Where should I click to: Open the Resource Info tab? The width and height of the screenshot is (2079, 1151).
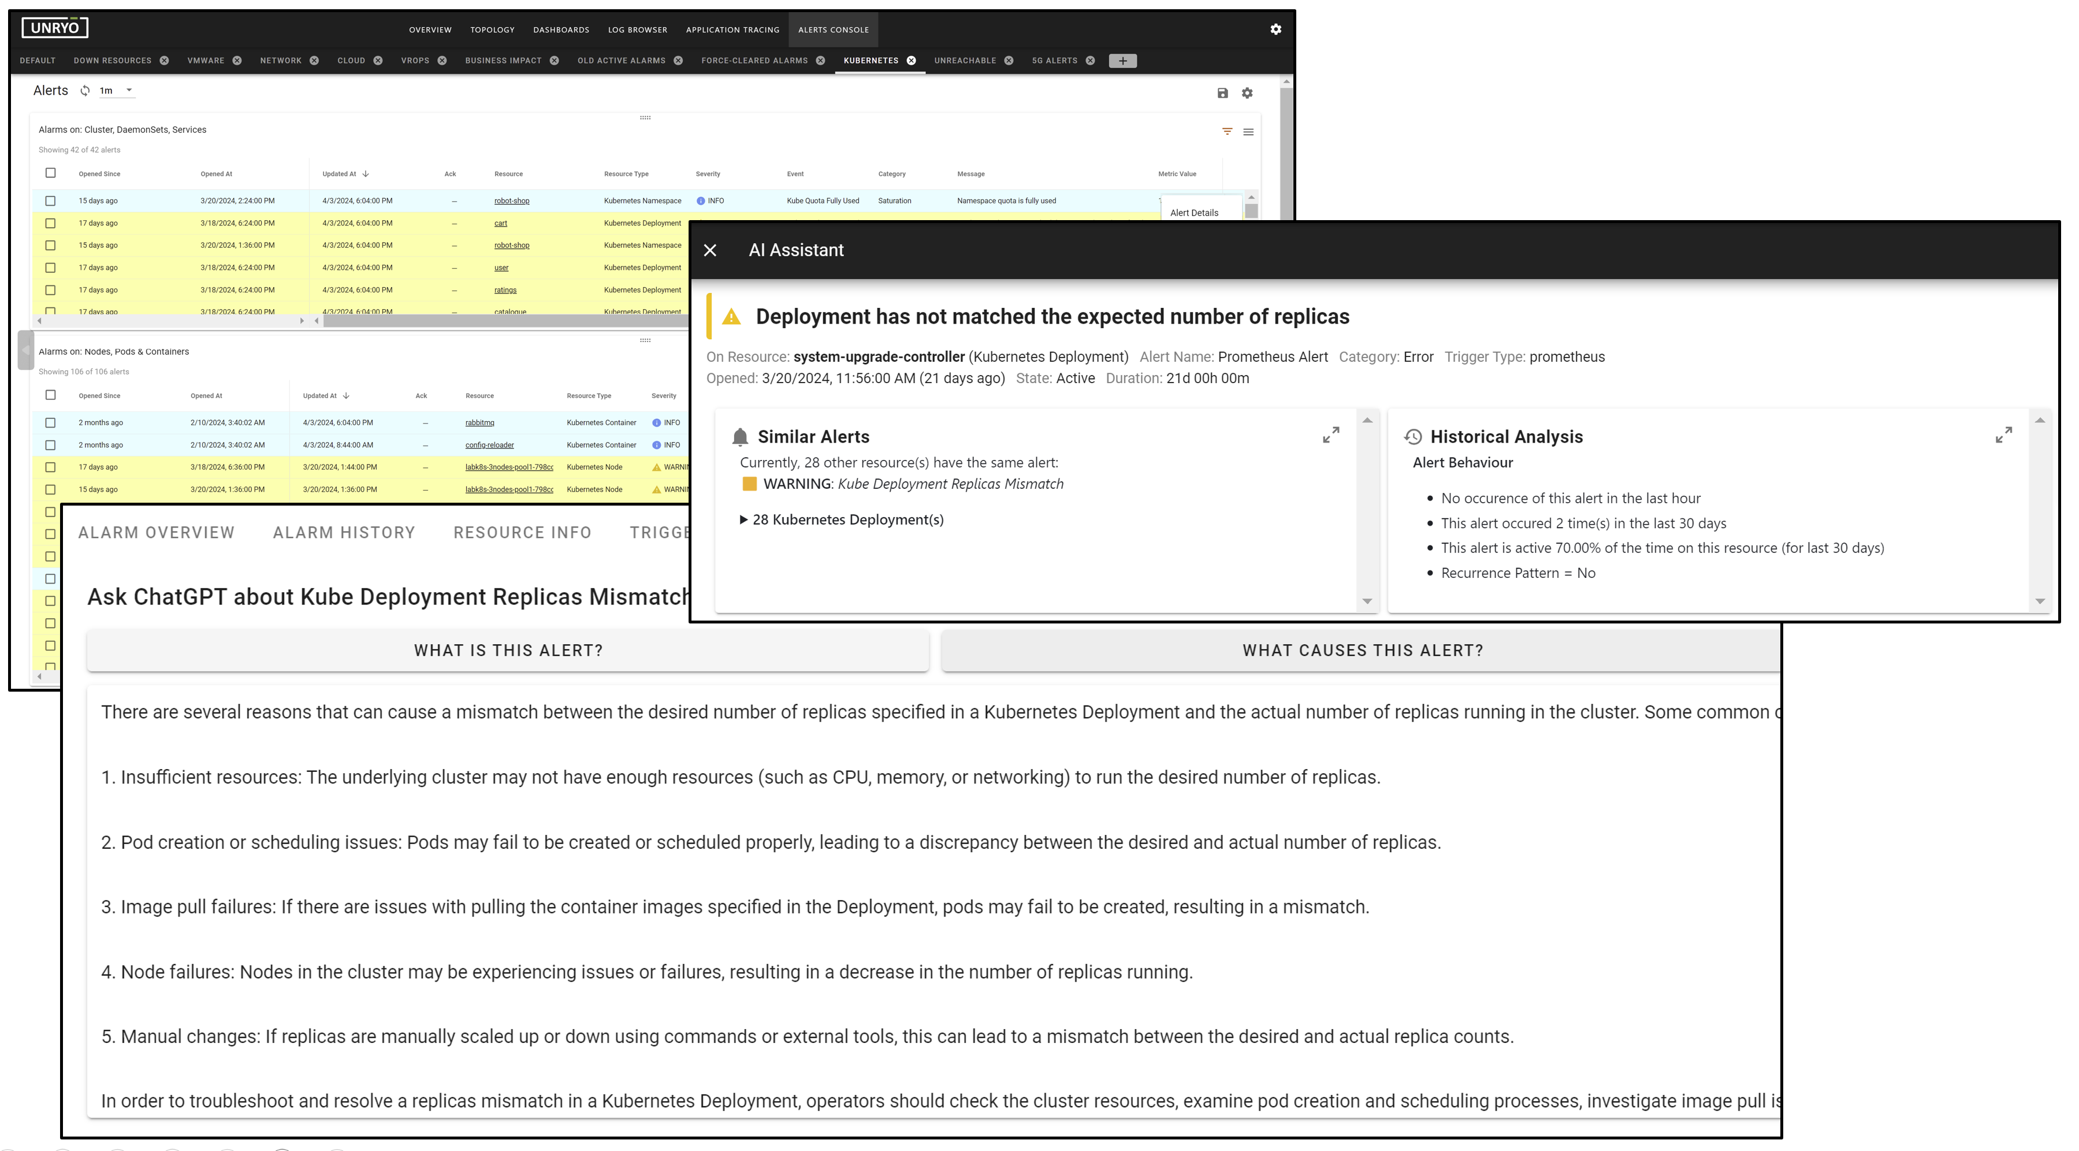pyautogui.click(x=522, y=533)
